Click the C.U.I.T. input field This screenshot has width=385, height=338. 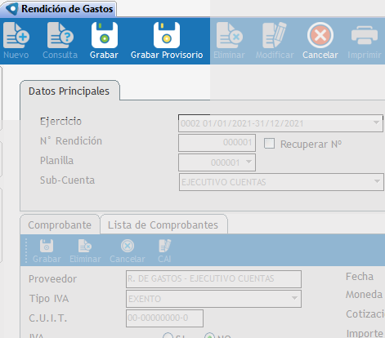[x=164, y=318]
